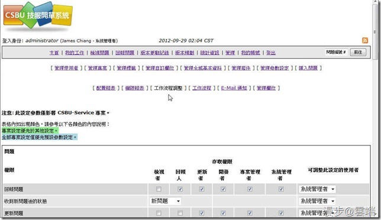Image resolution: width=381 pixels, height=220 pixels.
Task: Open 系統管理者 dropdown in 更新問題 row
Action: [317, 213]
